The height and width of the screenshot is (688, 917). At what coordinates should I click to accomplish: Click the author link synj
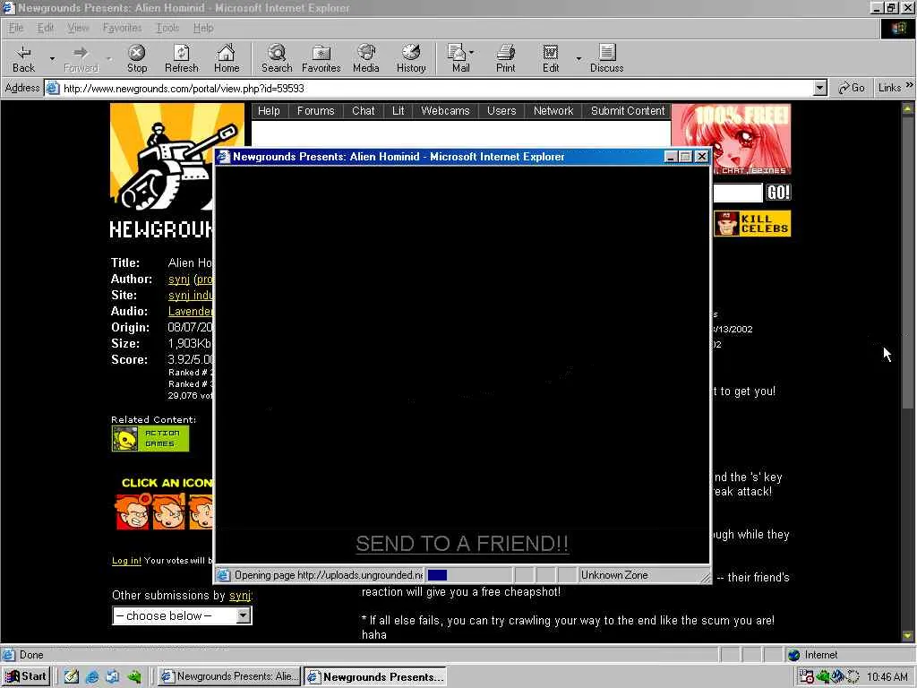tap(179, 279)
